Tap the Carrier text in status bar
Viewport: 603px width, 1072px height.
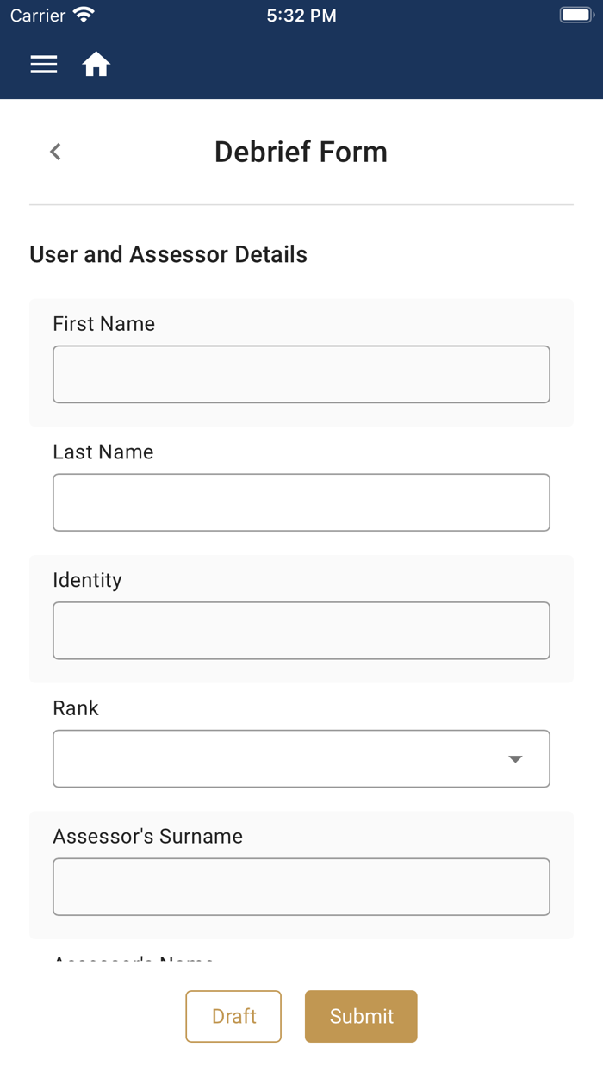tap(38, 16)
